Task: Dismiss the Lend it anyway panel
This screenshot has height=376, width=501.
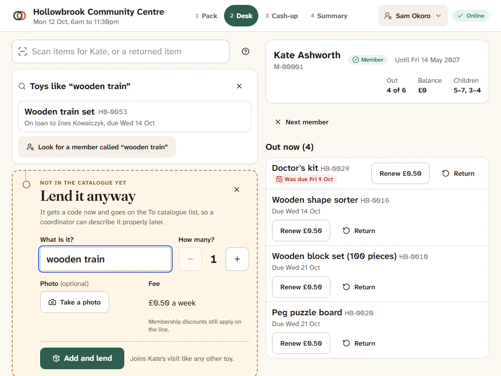Action: point(237,189)
